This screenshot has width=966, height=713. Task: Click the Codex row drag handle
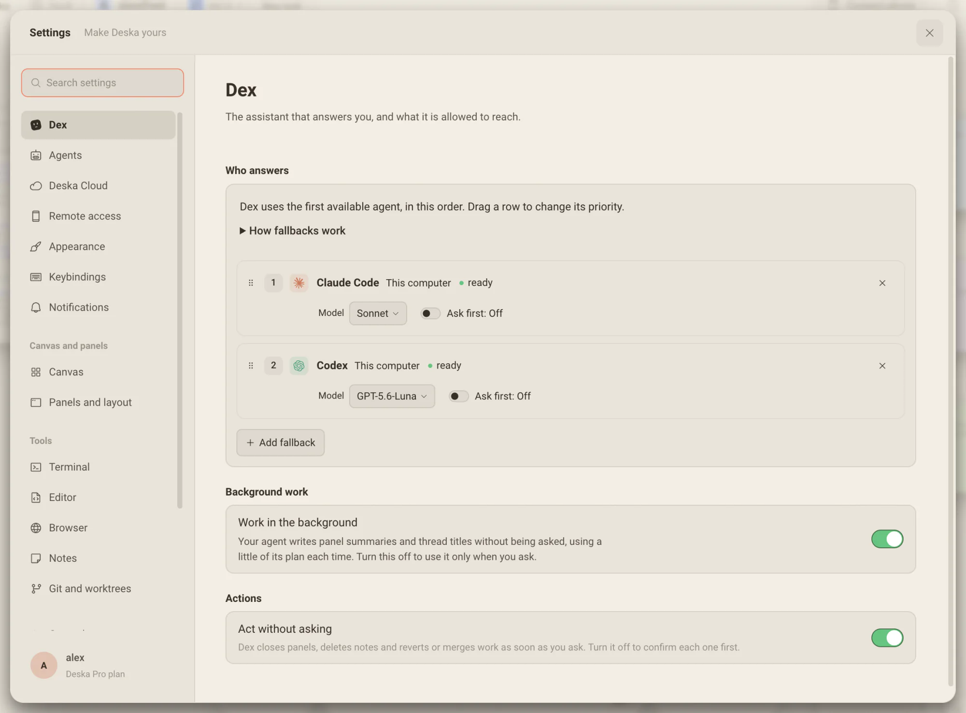click(251, 366)
